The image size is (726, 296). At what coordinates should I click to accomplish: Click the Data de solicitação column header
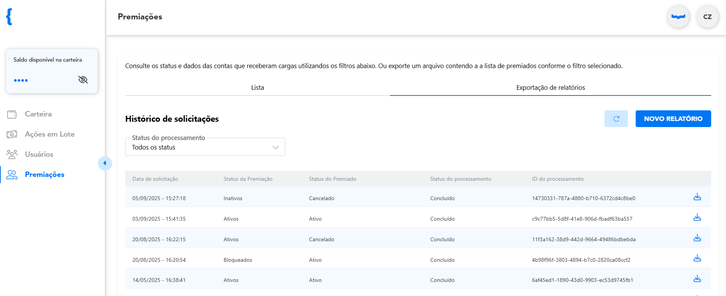155,179
